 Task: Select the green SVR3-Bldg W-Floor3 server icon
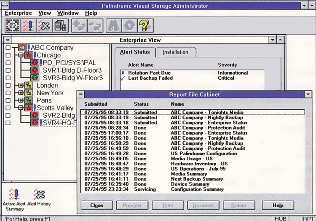point(35,78)
